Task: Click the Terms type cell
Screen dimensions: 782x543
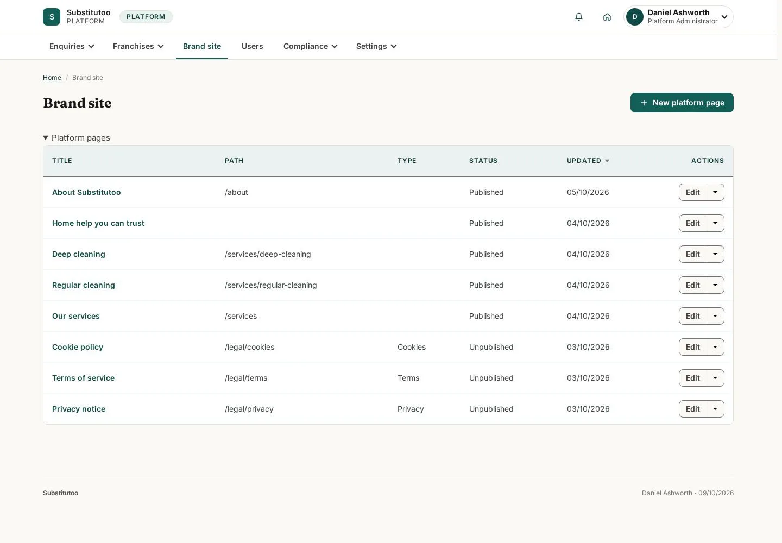Action: pos(408,378)
